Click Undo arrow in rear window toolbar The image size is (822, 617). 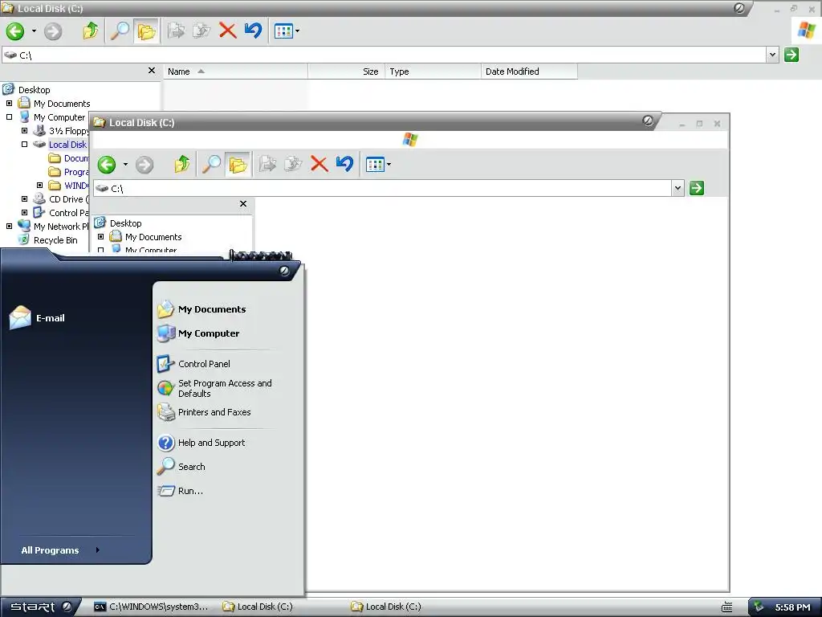[x=253, y=31]
